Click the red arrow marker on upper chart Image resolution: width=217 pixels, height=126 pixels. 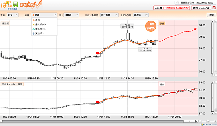point(98,53)
